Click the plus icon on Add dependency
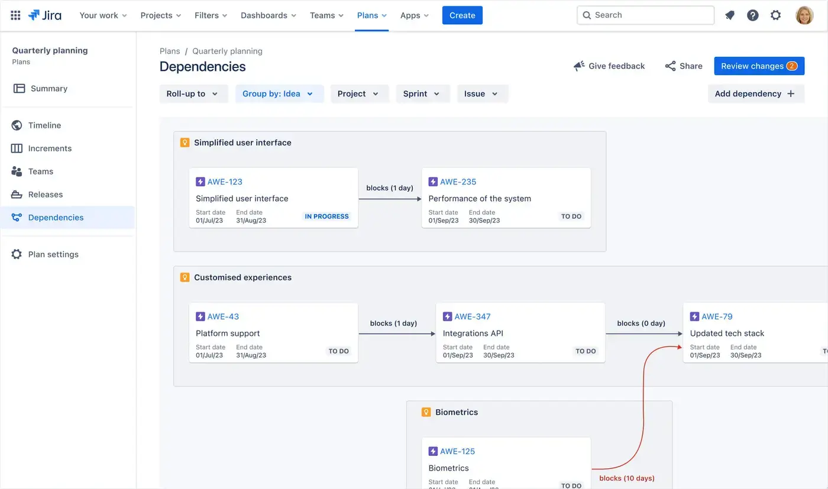This screenshot has height=489, width=828. tap(791, 93)
